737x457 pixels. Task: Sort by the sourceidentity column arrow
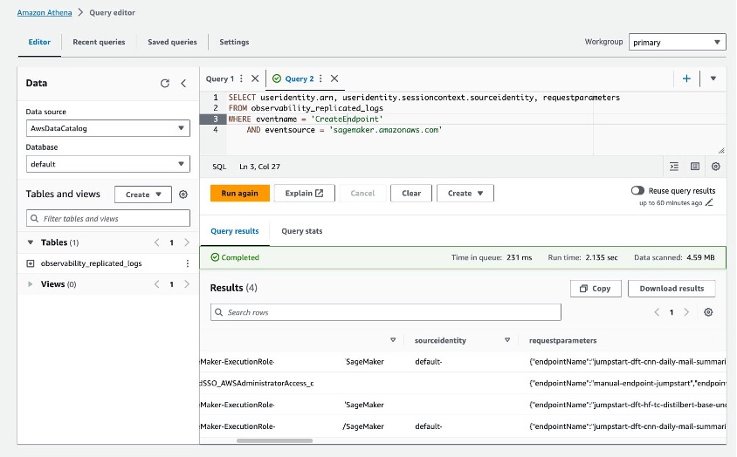507,340
